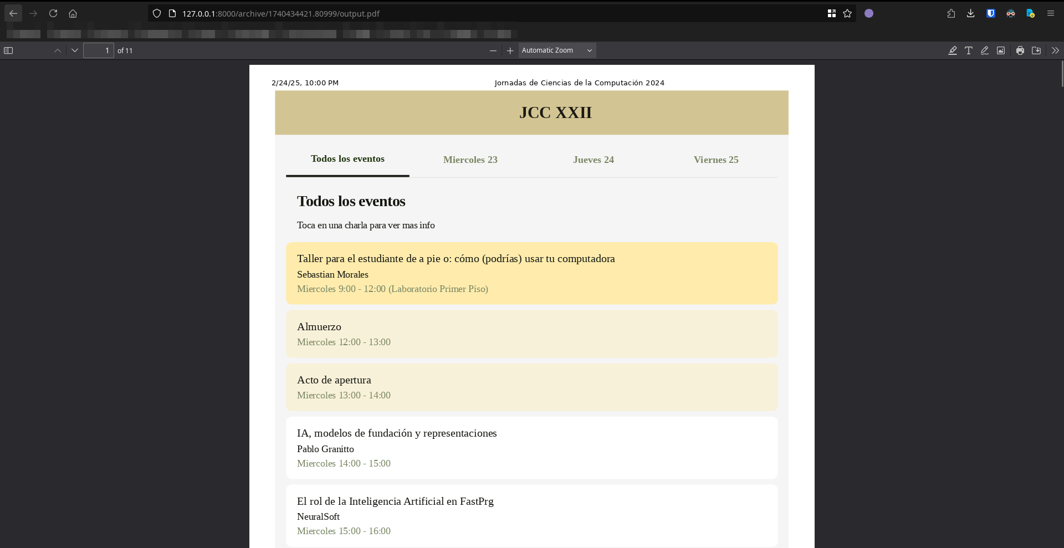
Task: Select the Todos los eventos tab
Action: 347,159
